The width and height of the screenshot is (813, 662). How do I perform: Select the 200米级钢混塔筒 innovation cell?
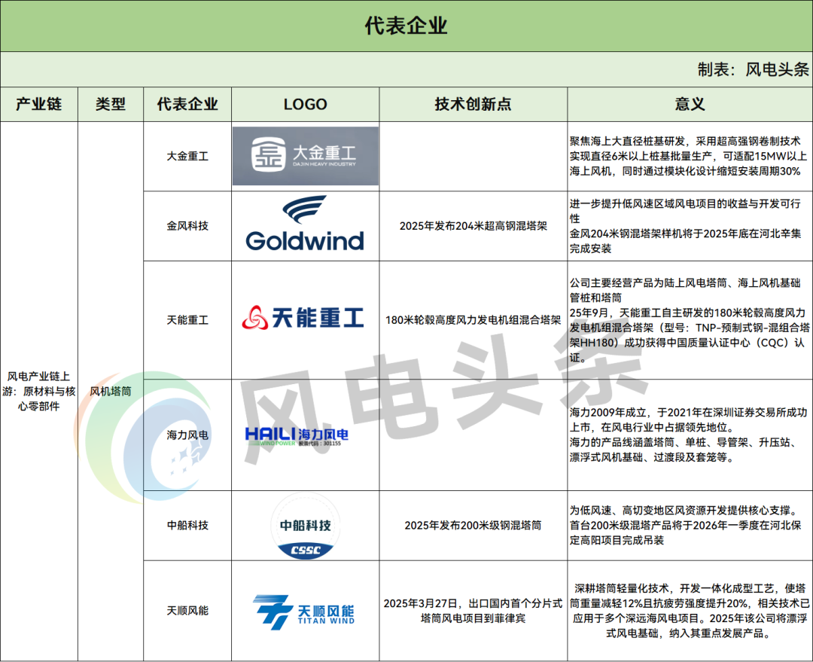pyautogui.click(x=473, y=526)
